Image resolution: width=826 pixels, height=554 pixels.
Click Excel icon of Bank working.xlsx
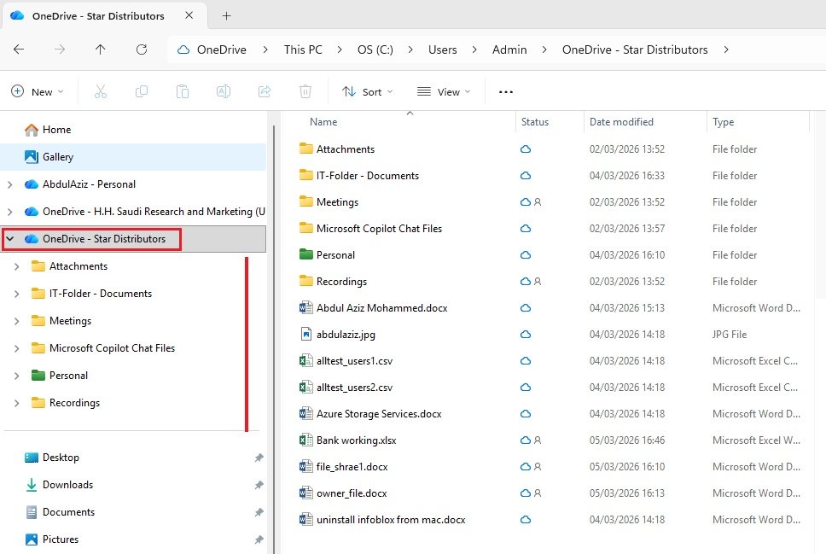(306, 440)
